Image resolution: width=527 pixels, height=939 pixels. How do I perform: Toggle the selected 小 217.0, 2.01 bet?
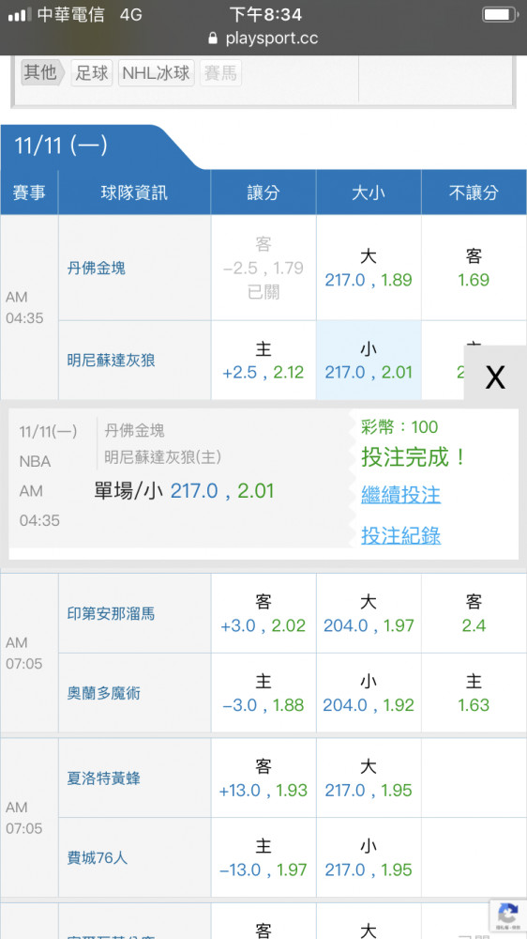coord(369,360)
